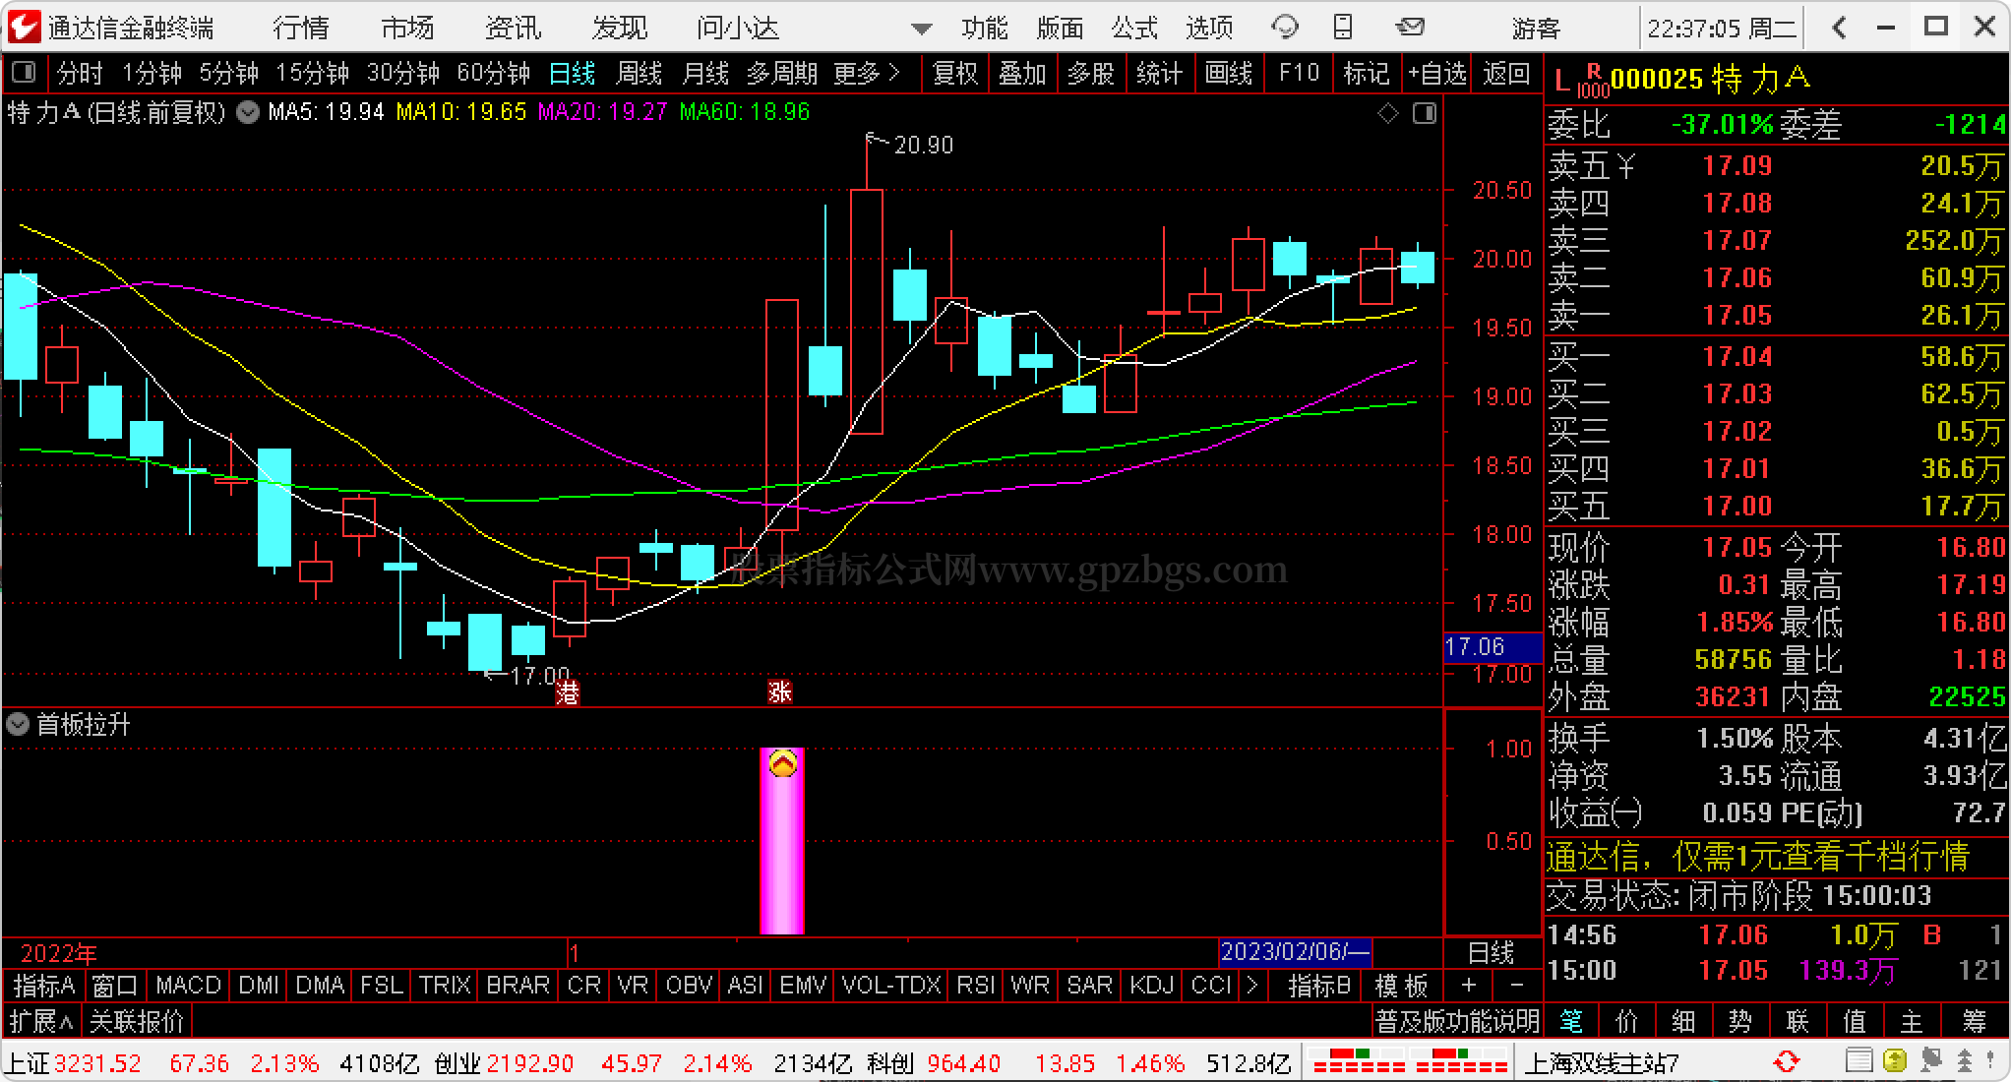The width and height of the screenshot is (2011, 1082).
Task: Click the 画线 drawing button
Action: (1229, 73)
